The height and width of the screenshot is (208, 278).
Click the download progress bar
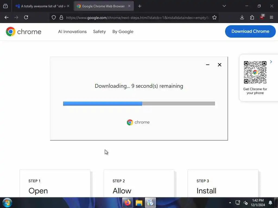click(139, 104)
